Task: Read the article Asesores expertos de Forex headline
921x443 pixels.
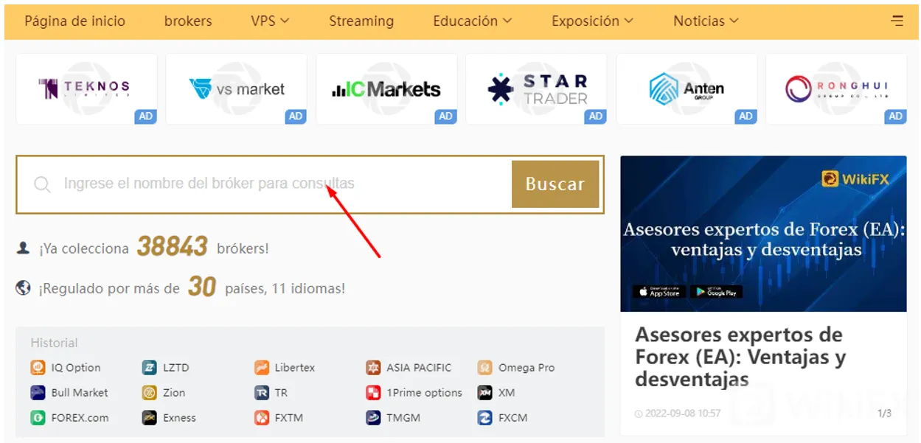Action: click(x=740, y=357)
